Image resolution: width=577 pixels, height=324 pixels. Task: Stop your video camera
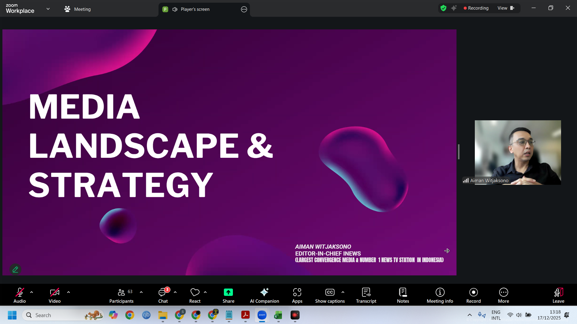coord(54,295)
